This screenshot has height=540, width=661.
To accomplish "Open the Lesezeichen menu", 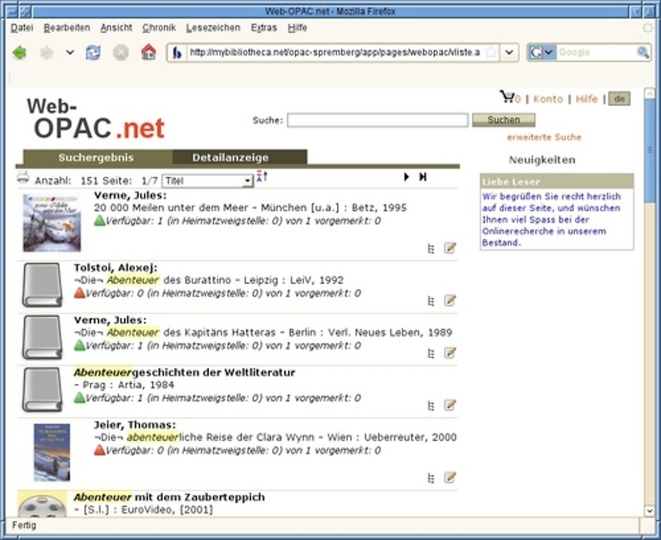I will coord(213,28).
